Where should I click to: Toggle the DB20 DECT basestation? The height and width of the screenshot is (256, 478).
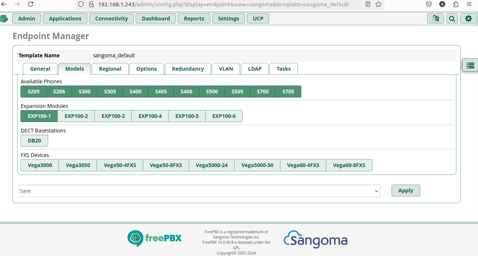click(34, 140)
